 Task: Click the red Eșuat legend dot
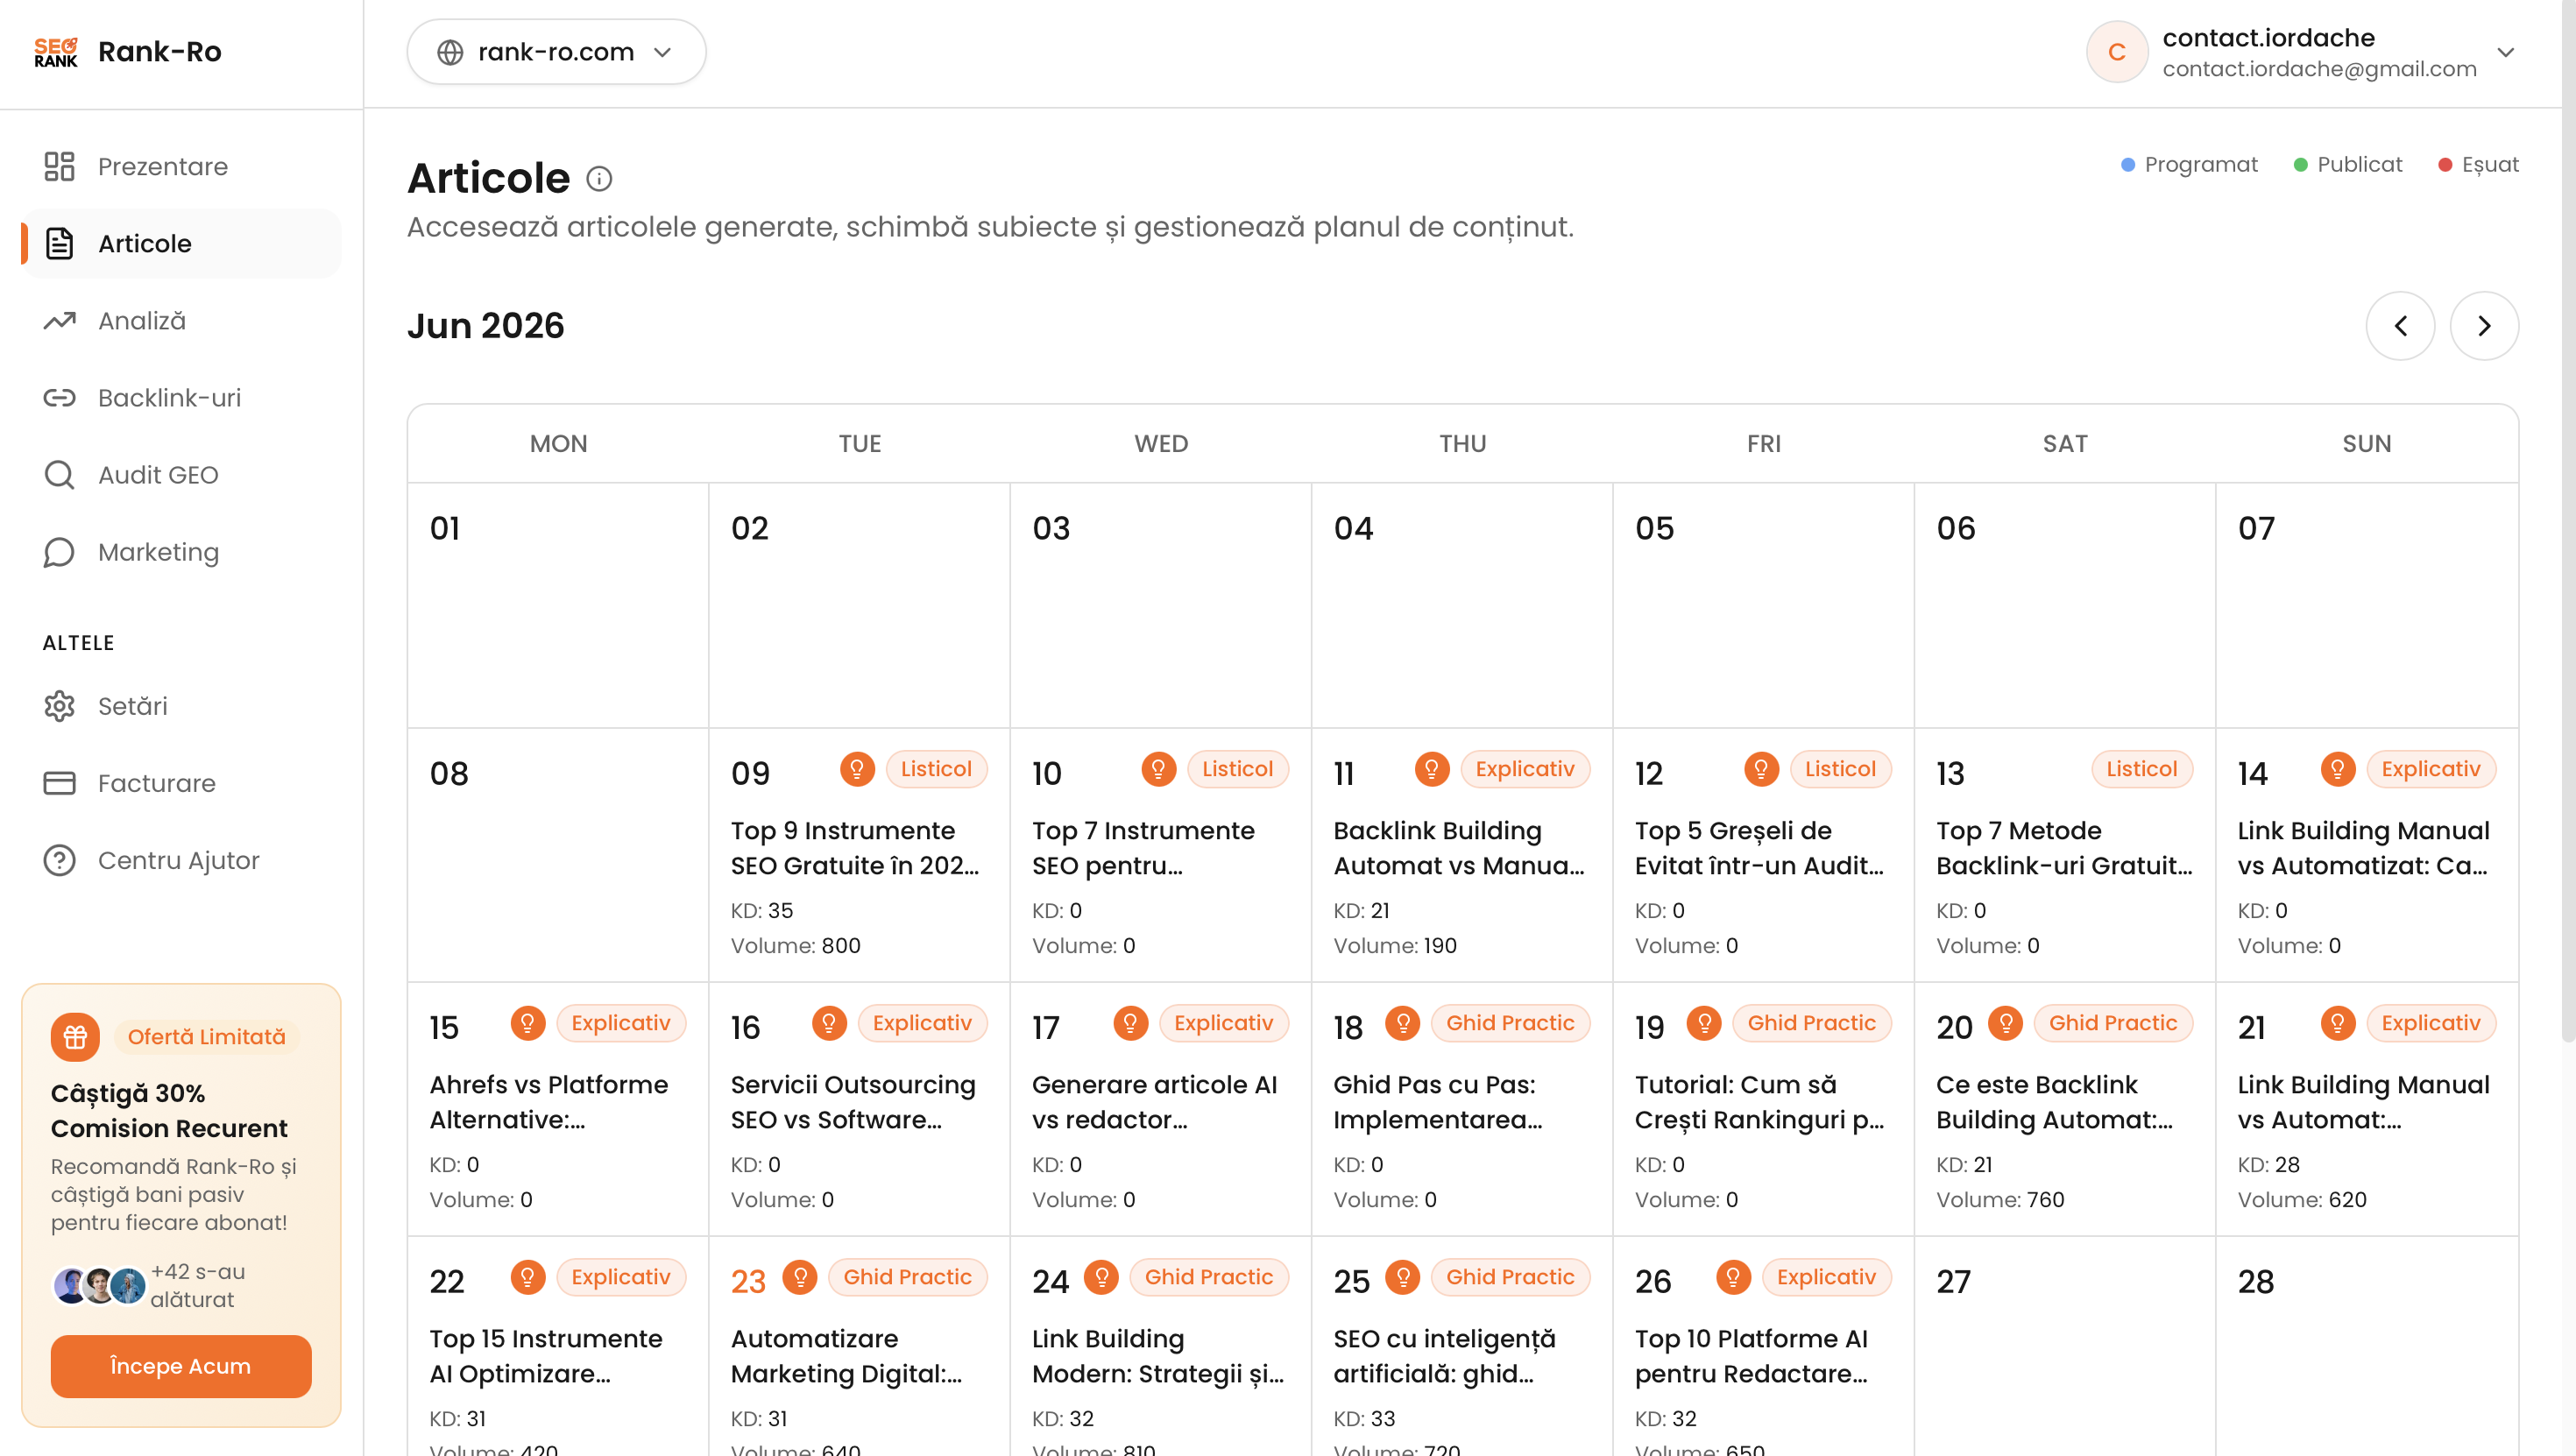[x=2444, y=165]
